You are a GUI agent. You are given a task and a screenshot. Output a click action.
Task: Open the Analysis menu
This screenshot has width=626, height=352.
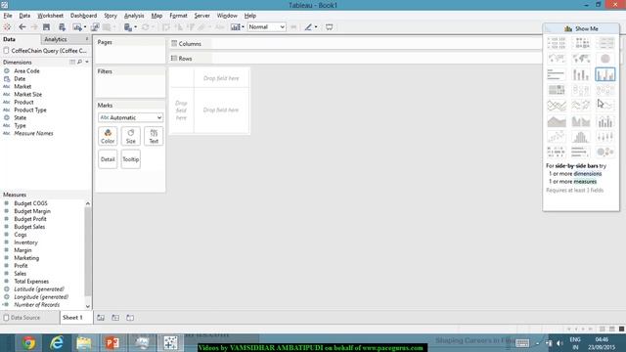(134, 16)
